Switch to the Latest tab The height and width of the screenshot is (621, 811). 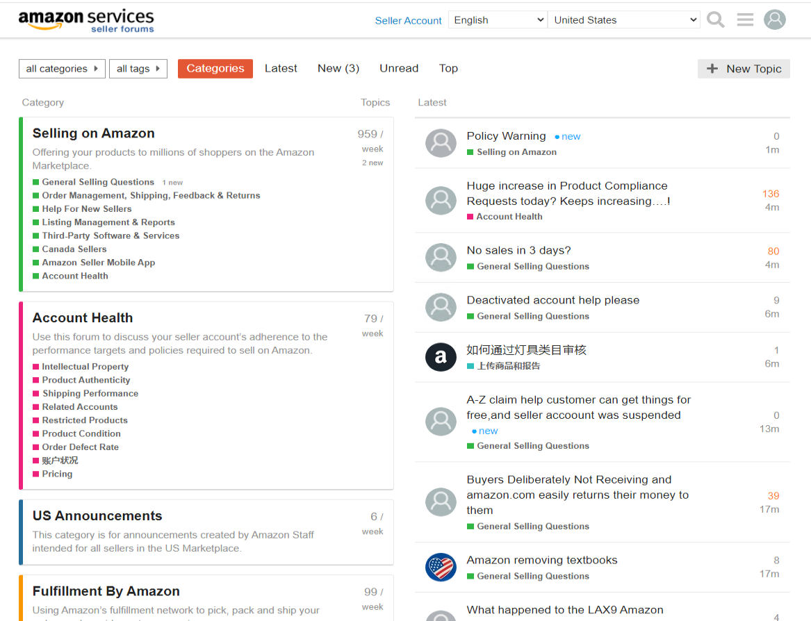(x=281, y=68)
